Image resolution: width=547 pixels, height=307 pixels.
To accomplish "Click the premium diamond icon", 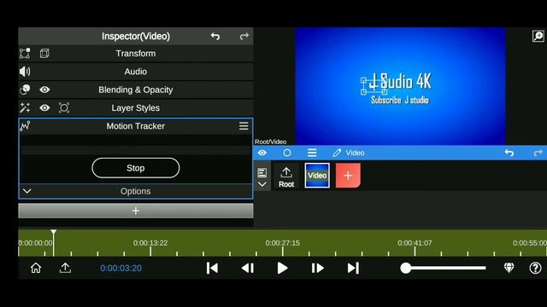I will [x=509, y=268].
